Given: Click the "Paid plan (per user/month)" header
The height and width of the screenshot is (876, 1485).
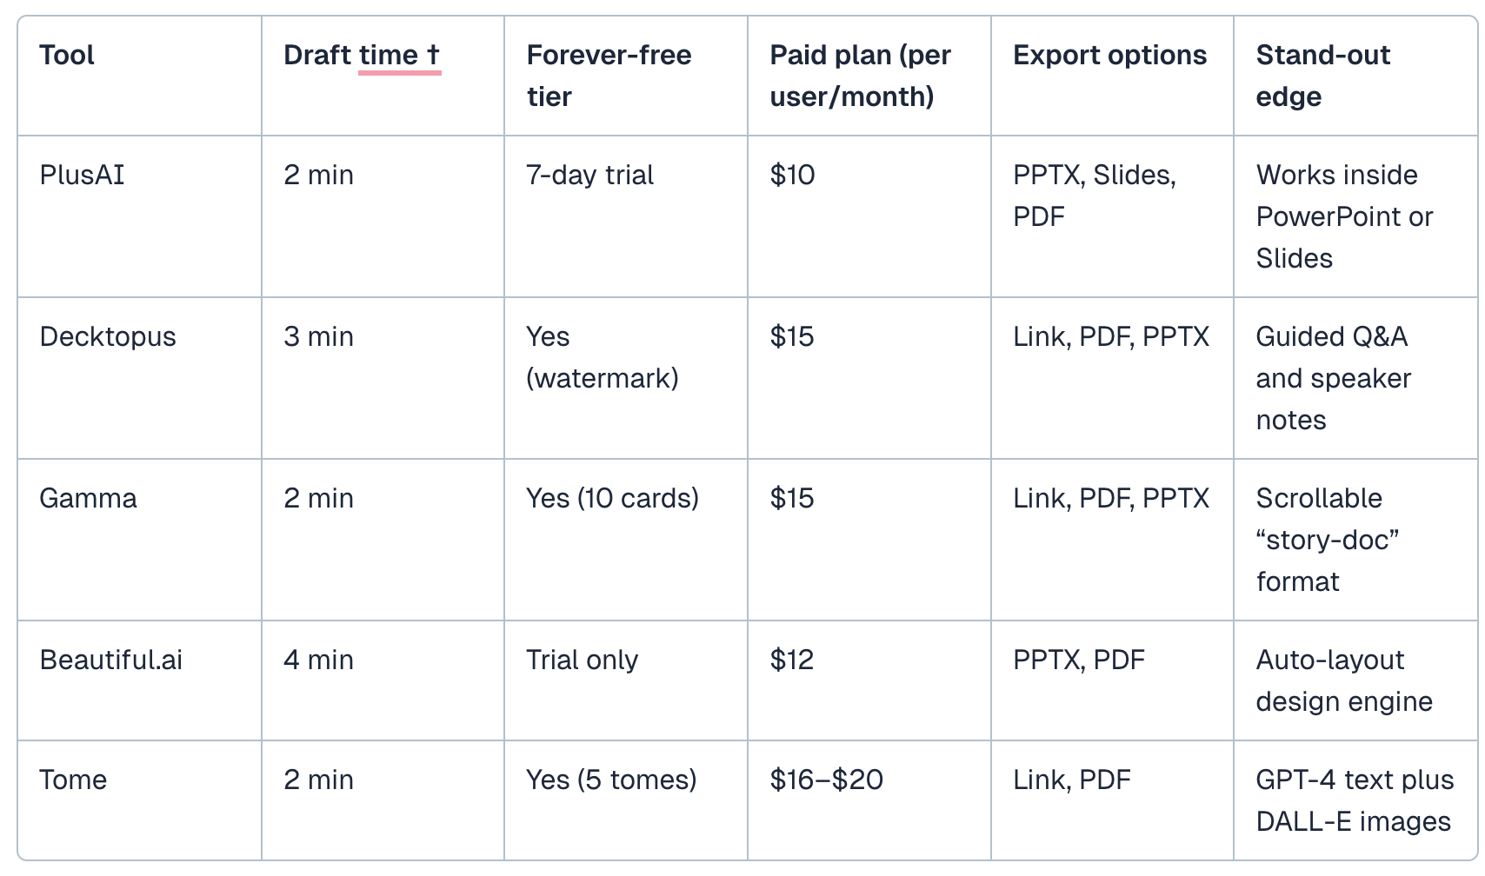Looking at the screenshot, I should click(860, 76).
